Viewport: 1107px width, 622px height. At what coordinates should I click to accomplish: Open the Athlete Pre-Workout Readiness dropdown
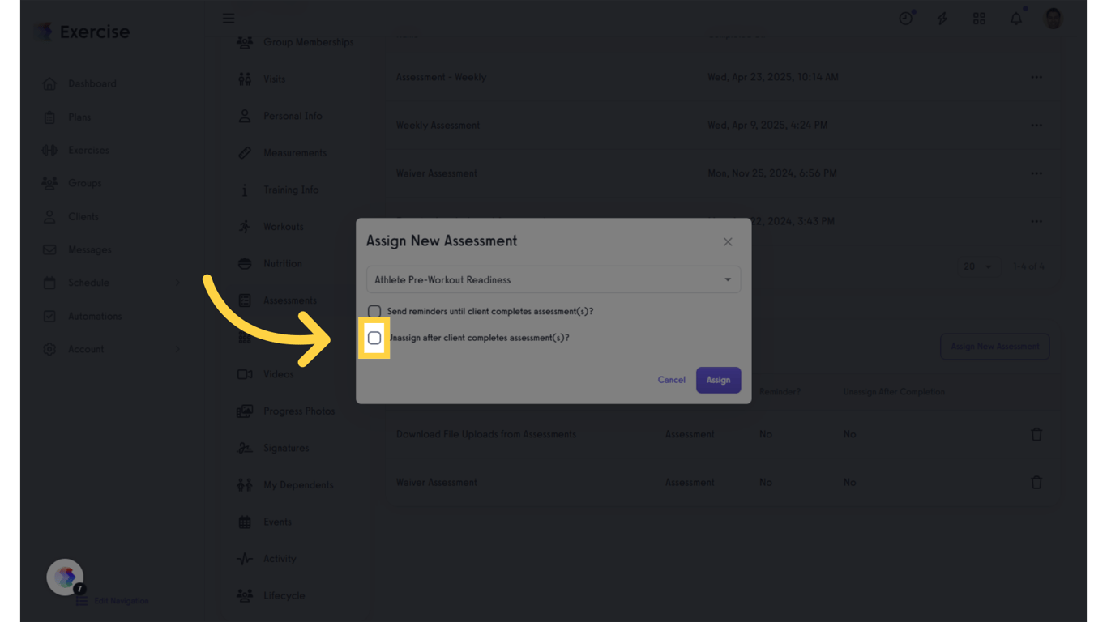(553, 279)
